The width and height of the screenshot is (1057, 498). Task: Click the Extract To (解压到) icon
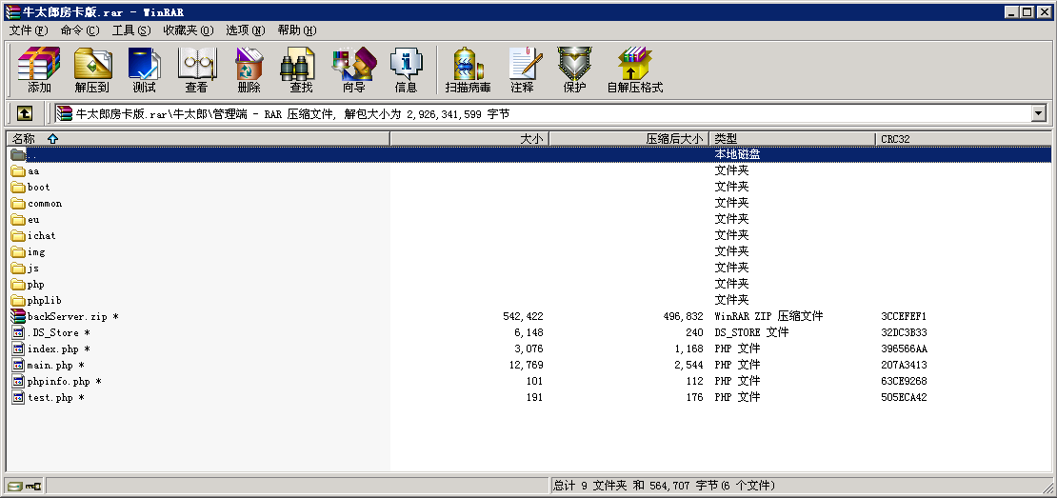click(x=92, y=70)
